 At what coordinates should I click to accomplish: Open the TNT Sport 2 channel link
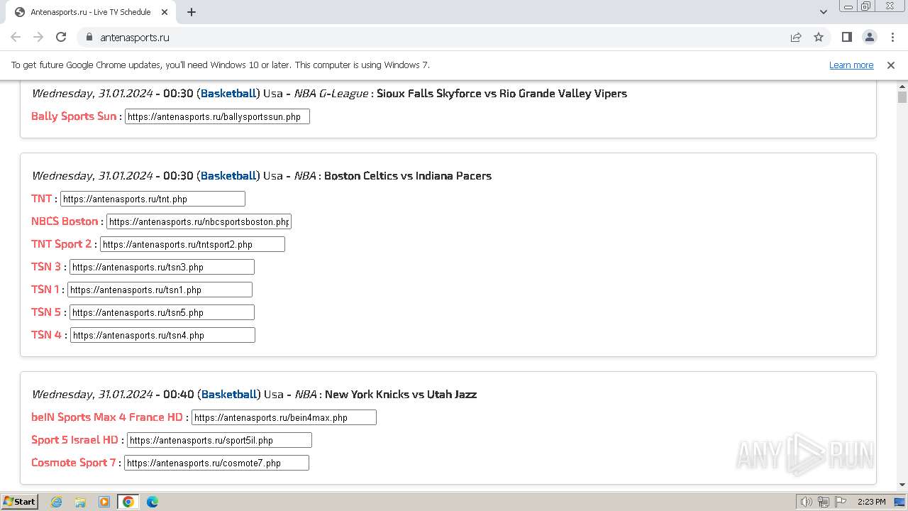[x=62, y=244]
